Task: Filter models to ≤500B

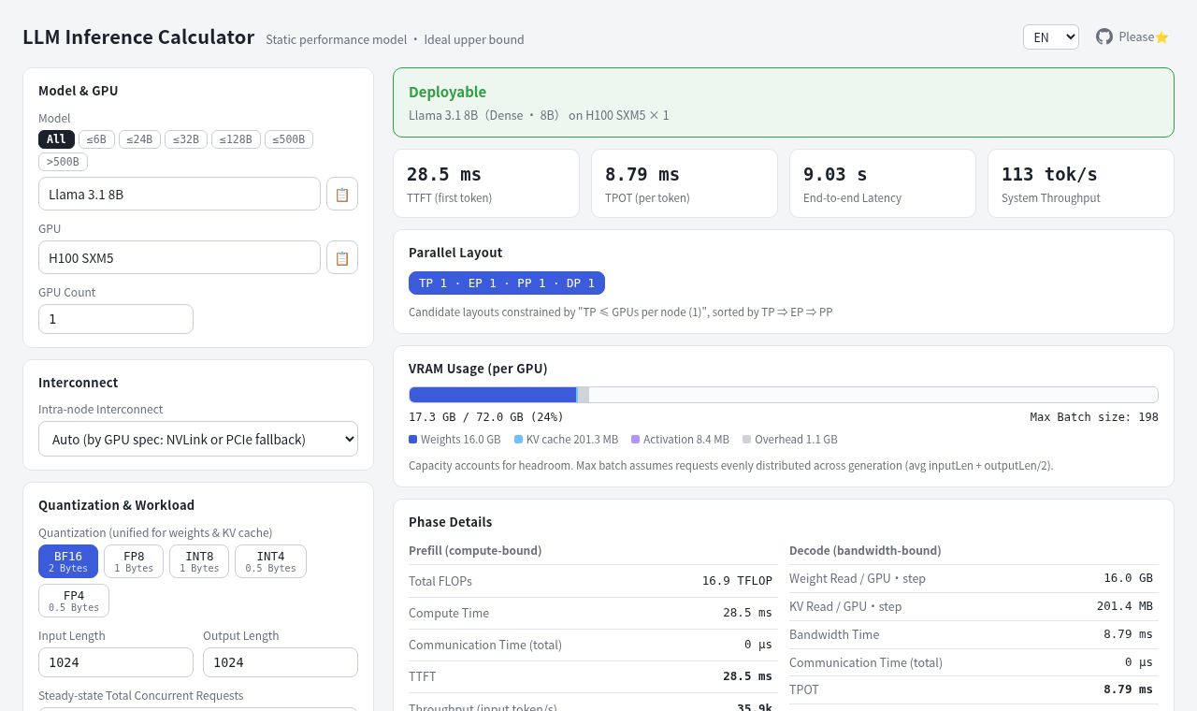Action: tap(289, 139)
